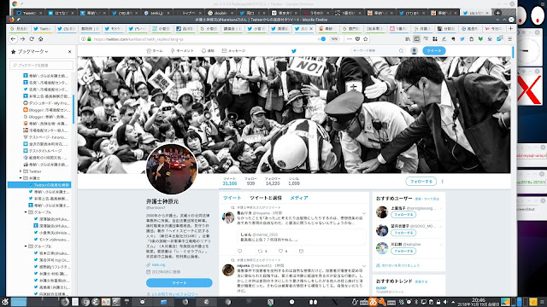Click the フォロー 939 stat

pyautogui.click(x=250, y=182)
